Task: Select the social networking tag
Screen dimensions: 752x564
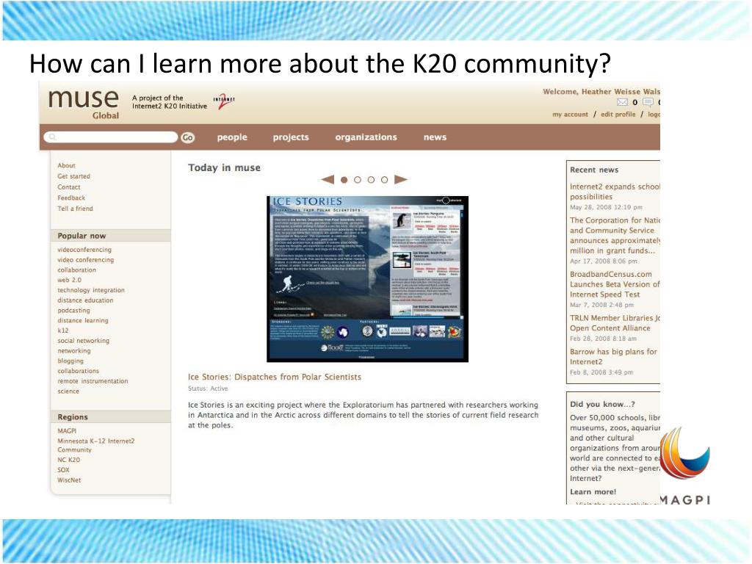Action: [x=84, y=341]
